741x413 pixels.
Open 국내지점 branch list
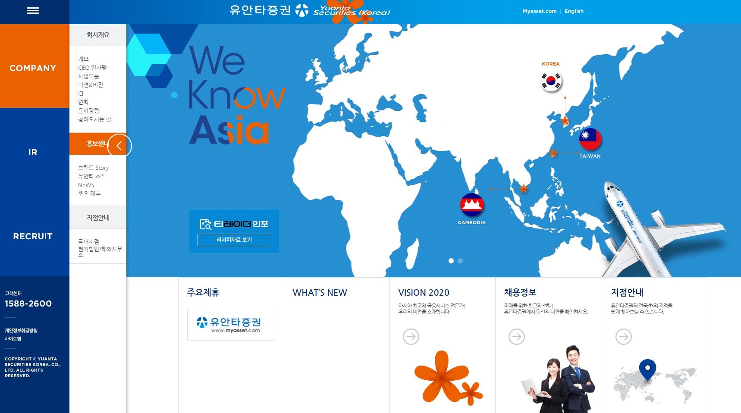[x=88, y=242]
